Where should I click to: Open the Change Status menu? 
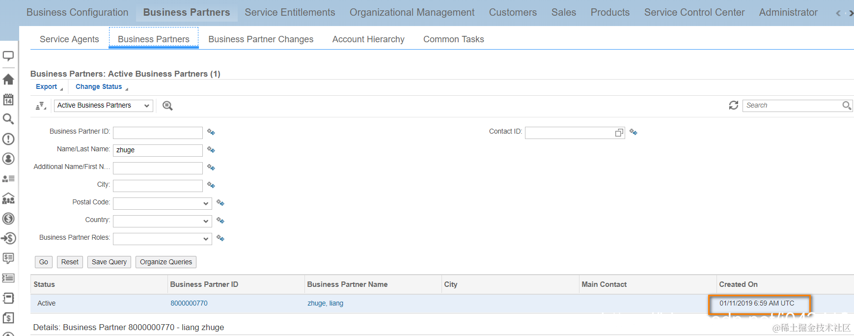pyautogui.click(x=102, y=86)
